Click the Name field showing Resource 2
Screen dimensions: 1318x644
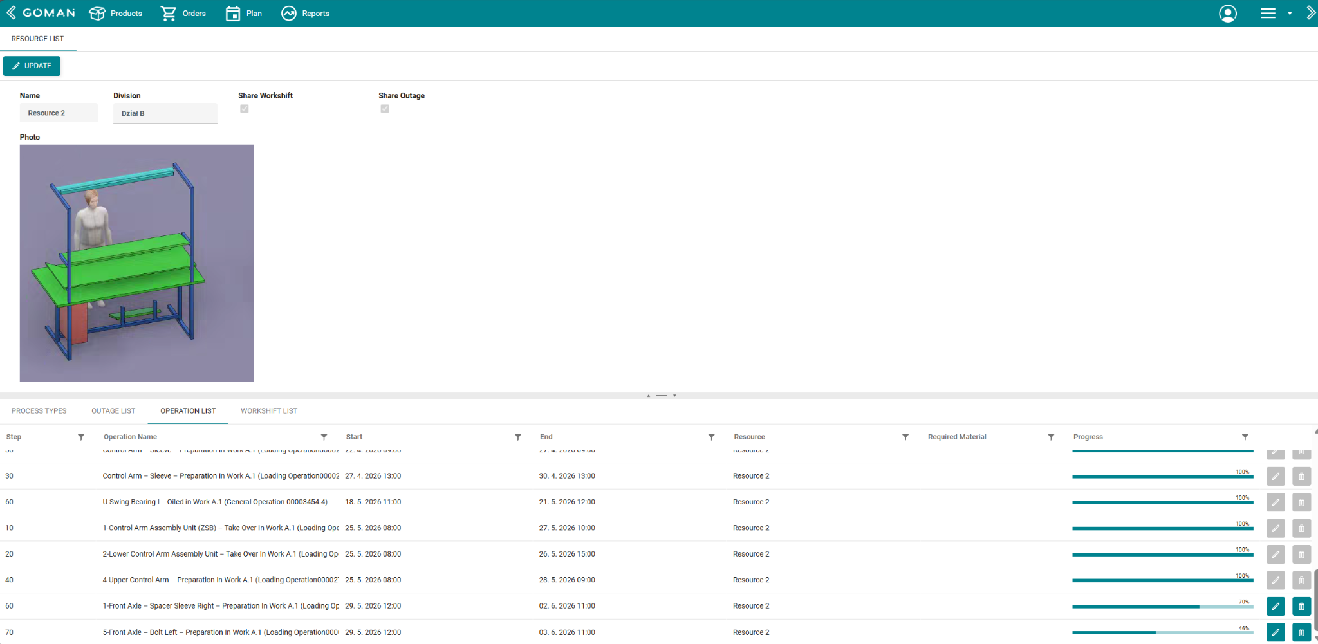pos(59,113)
